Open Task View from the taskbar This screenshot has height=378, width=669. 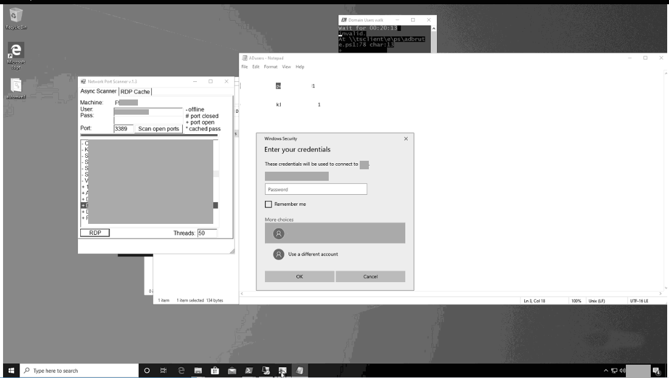click(163, 371)
